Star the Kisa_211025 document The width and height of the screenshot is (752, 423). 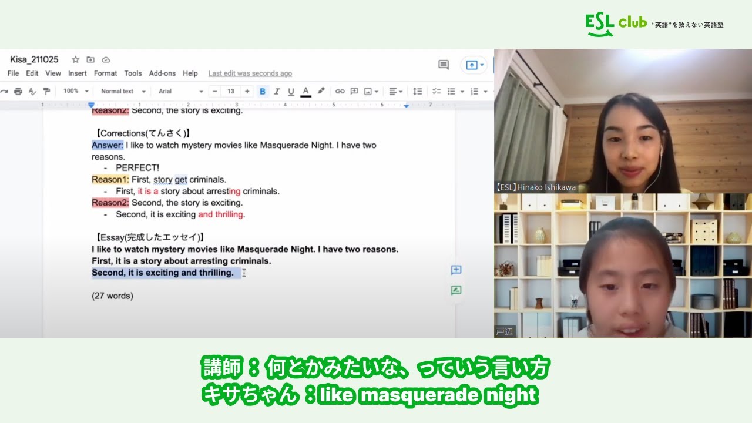point(75,59)
